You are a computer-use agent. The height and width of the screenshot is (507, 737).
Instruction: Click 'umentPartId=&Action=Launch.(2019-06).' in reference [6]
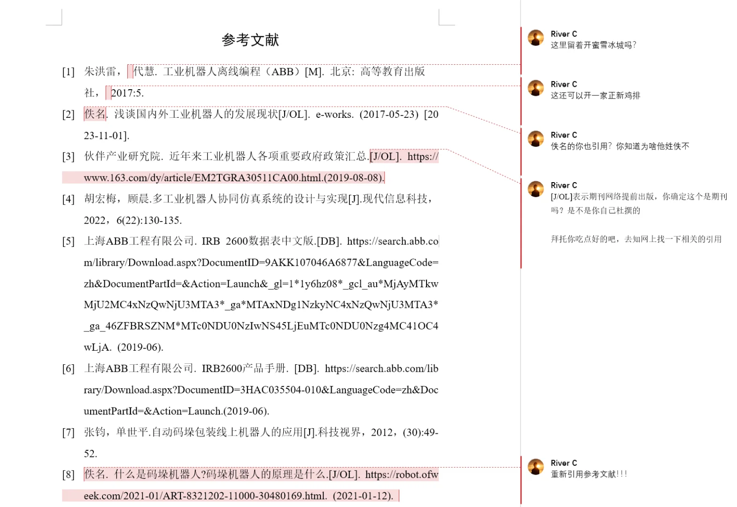pyautogui.click(x=177, y=411)
